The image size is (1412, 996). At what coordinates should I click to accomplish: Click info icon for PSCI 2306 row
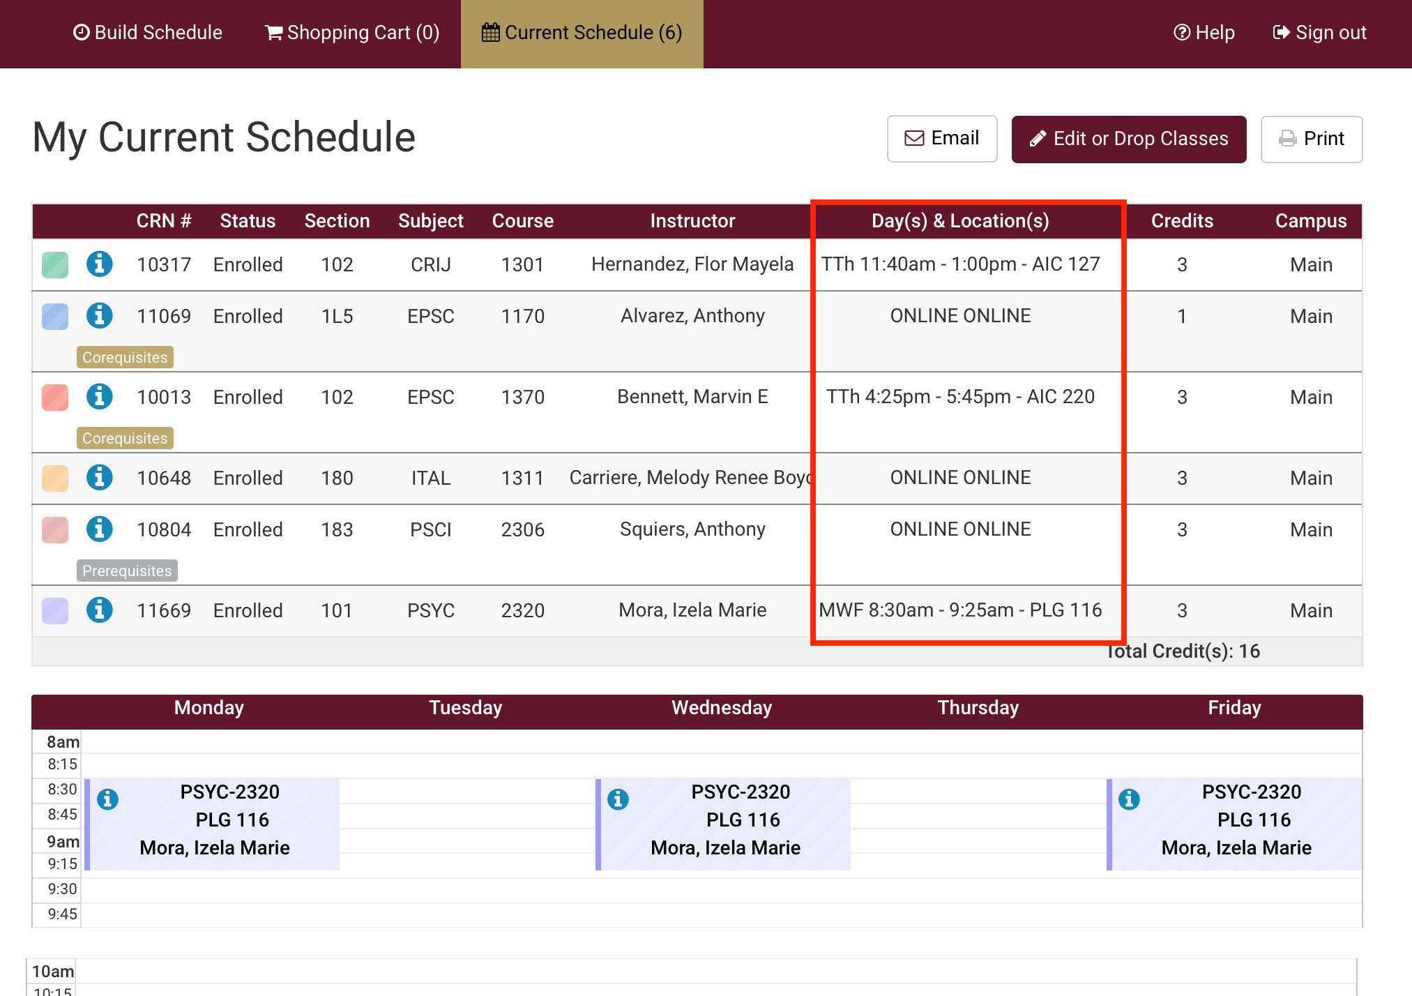pyautogui.click(x=99, y=529)
